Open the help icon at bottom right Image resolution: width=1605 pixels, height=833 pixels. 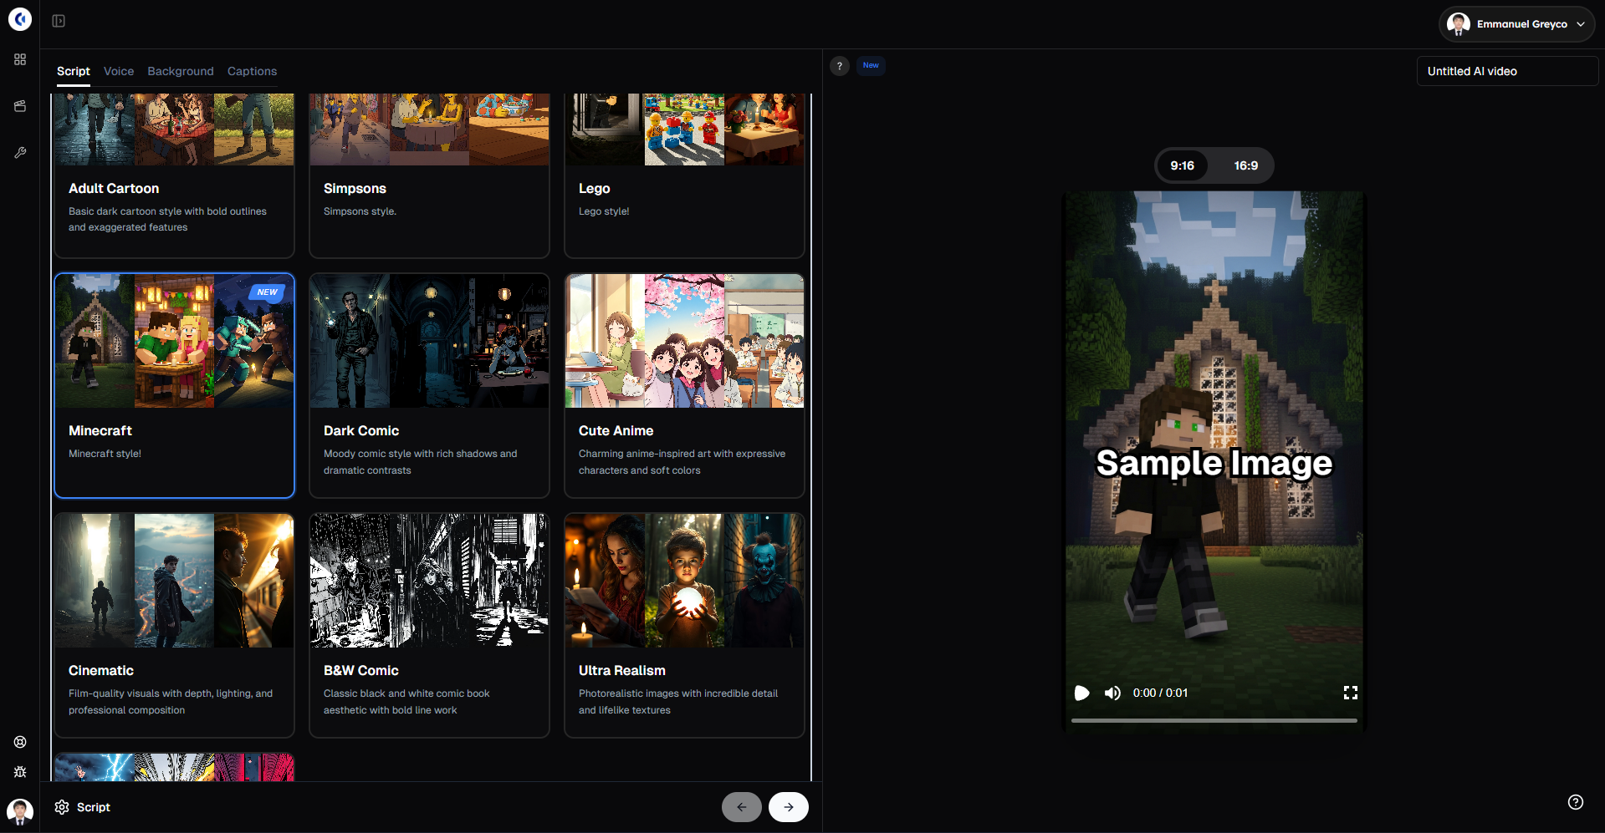[1576, 802]
